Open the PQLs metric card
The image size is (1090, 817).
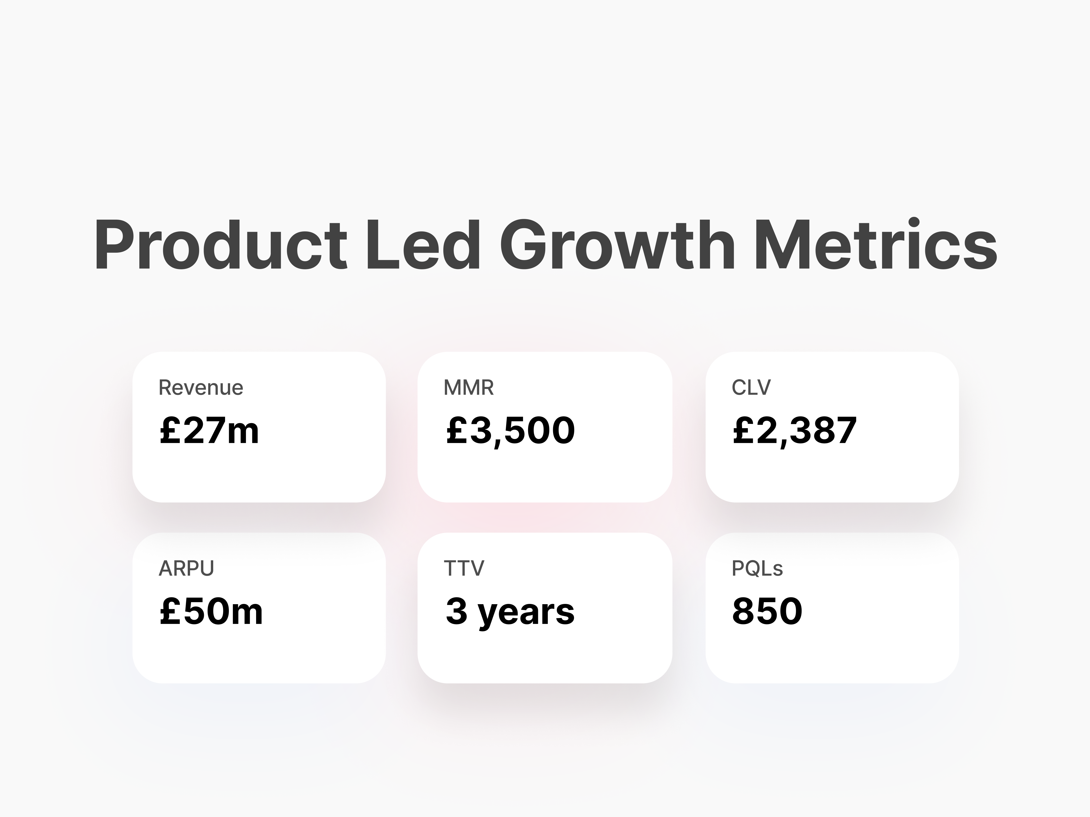[x=832, y=608]
